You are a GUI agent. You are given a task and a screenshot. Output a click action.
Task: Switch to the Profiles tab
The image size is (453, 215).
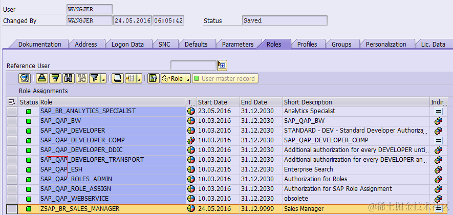[307, 44]
